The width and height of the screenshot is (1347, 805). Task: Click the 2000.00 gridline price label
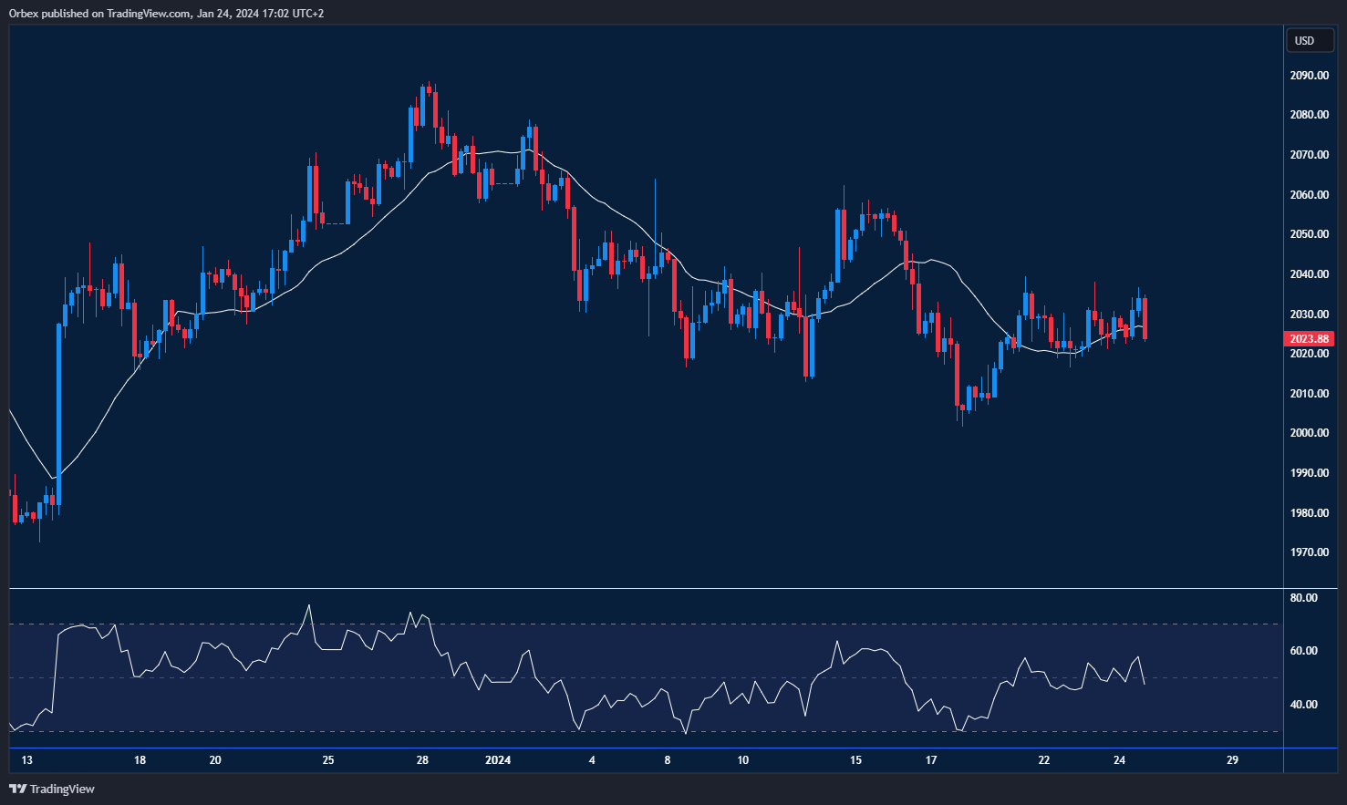(1308, 432)
